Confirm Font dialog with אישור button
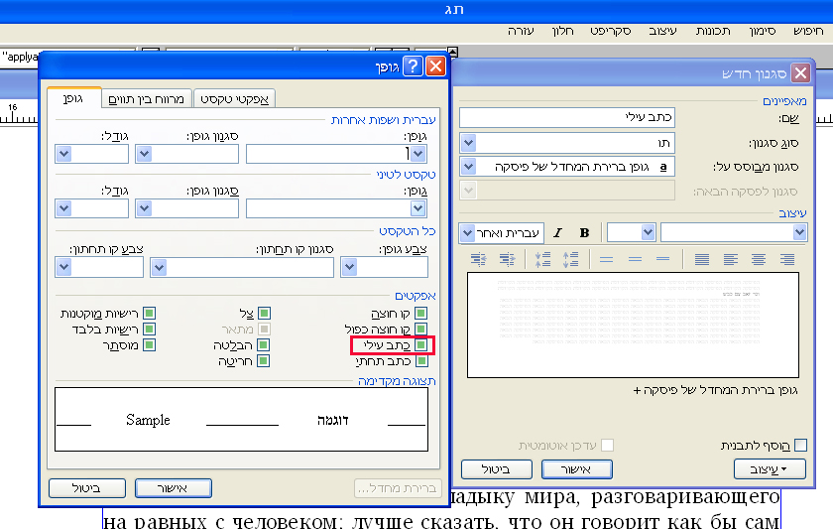The width and height of the screenshot is (833, 529). pos(174,488)
